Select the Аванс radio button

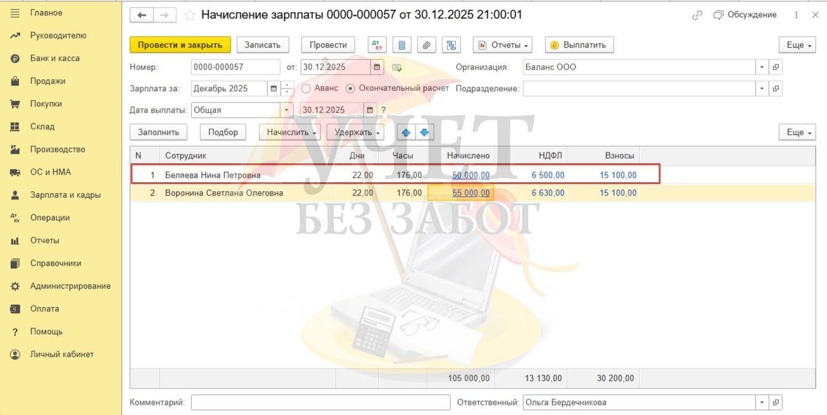coord(306,89)
